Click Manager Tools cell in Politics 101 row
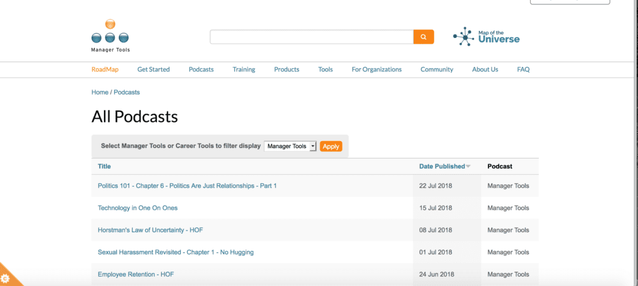Viewport: 638px width, 286px height. coord(508,186)
